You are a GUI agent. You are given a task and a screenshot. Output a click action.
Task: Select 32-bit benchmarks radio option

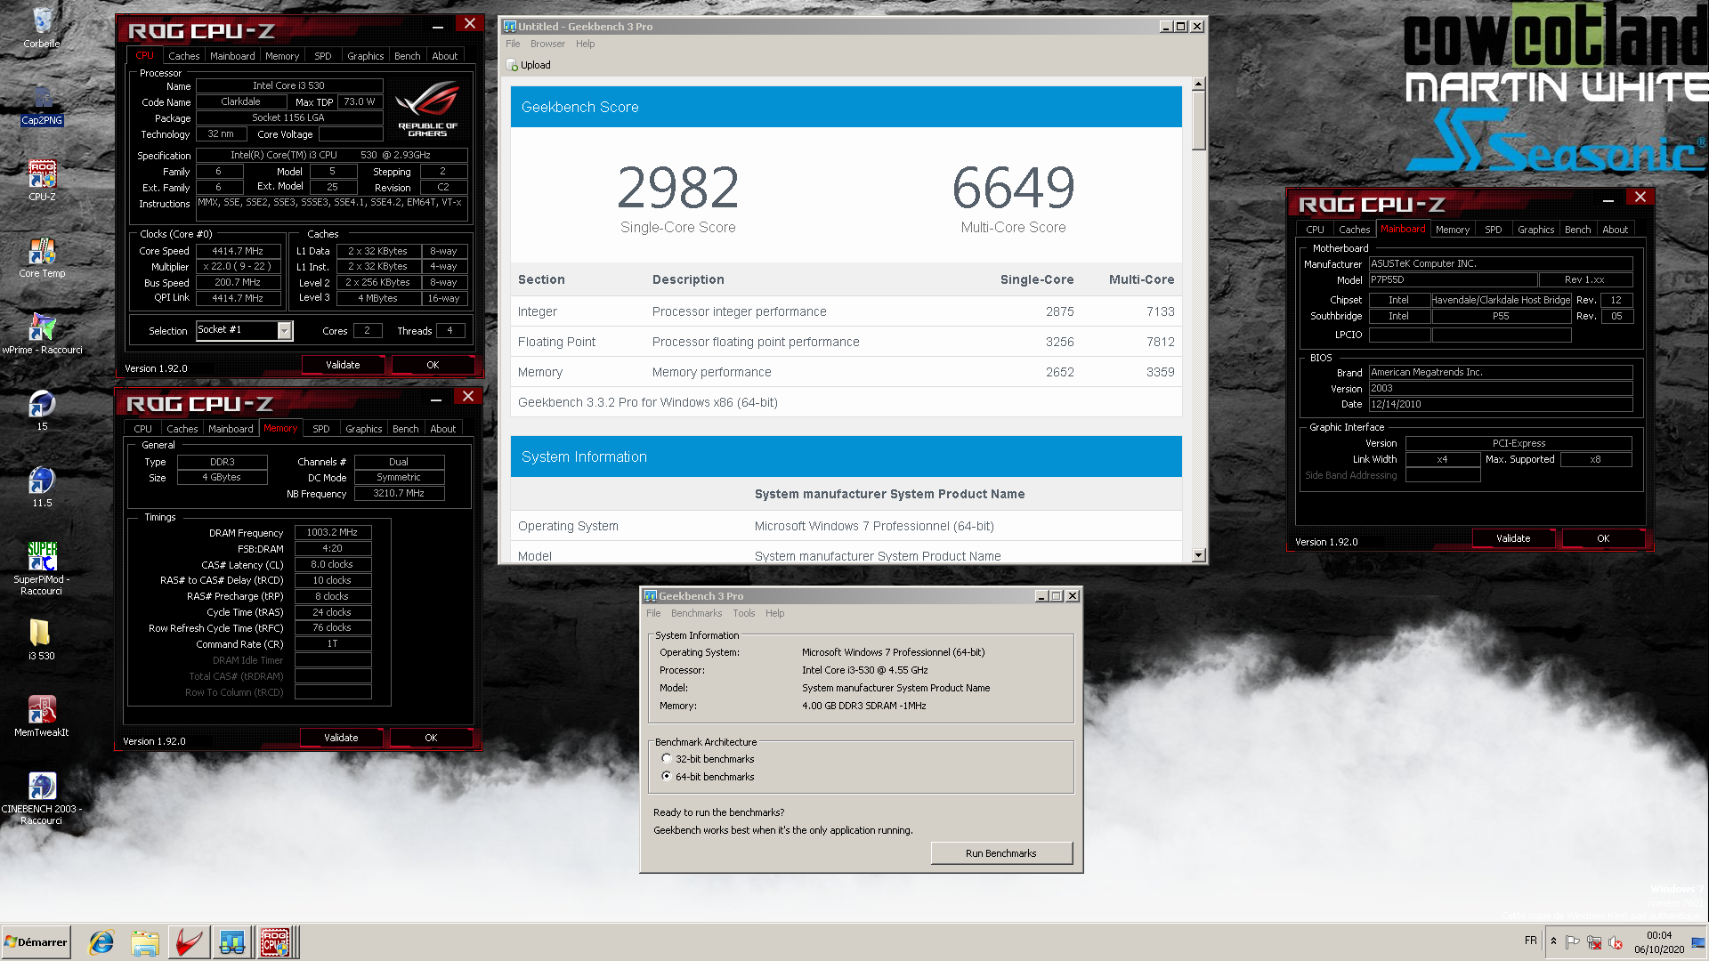[x=667, y=759]
